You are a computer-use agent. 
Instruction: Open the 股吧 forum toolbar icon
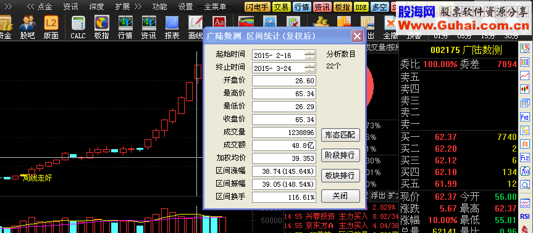[x=27, y=27]
